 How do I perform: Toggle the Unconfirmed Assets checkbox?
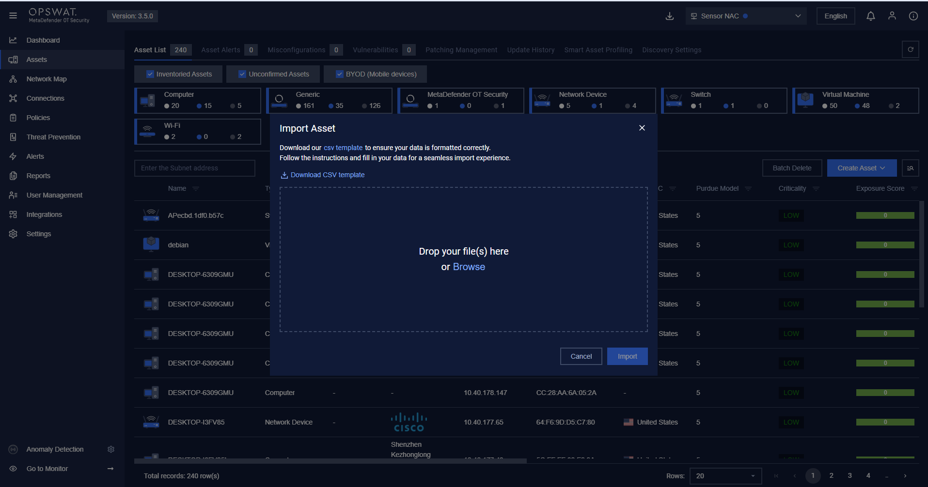(242, 74)
